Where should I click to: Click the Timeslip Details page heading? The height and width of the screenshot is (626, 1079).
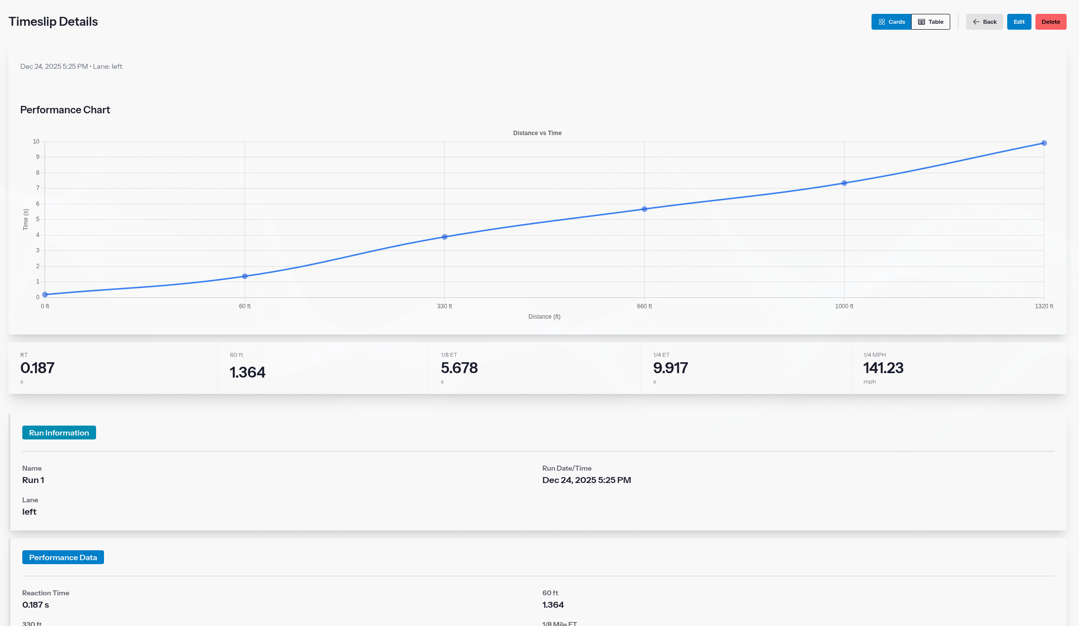coord(53,22)
